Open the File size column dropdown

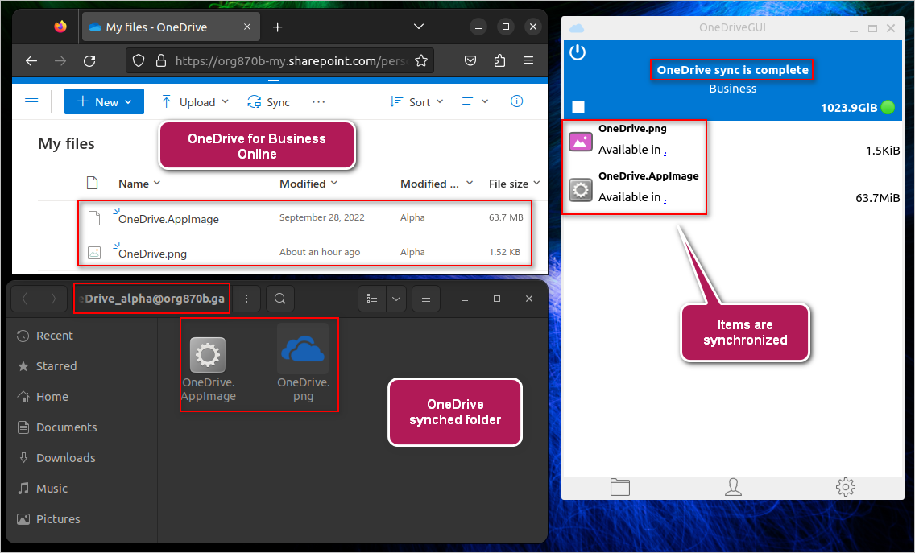pos(514,184)
